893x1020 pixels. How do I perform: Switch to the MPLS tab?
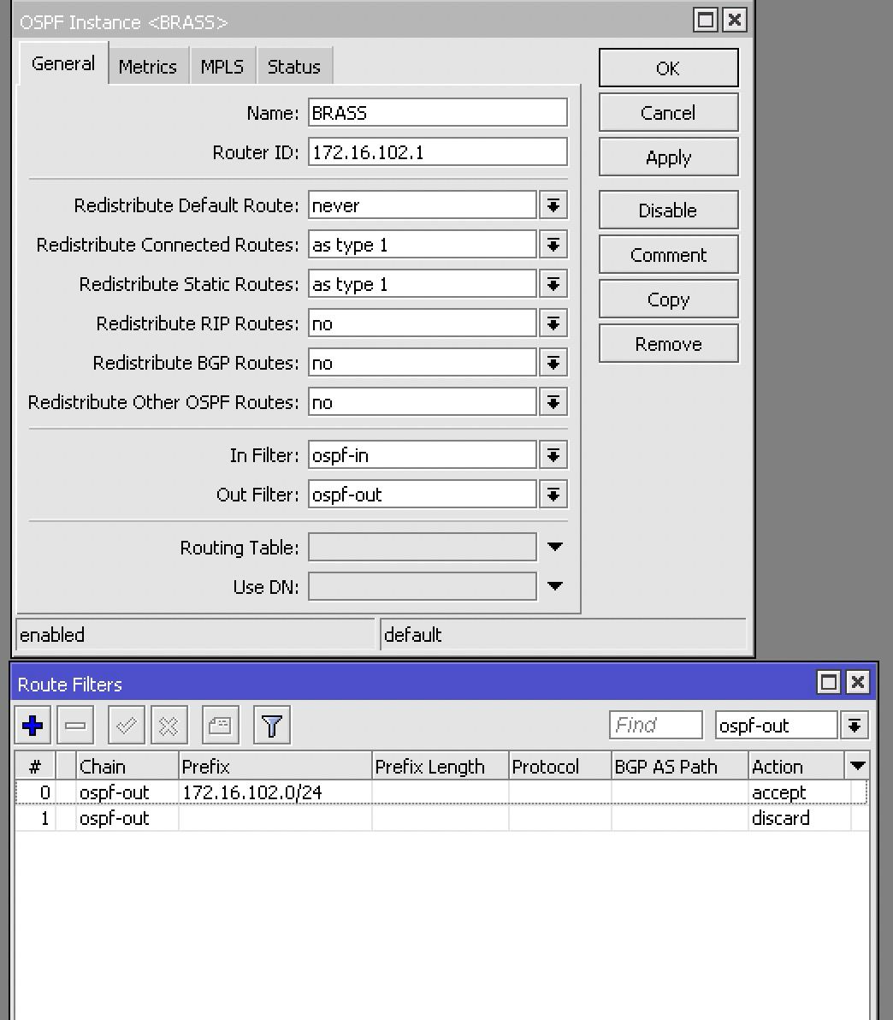click(x=222, y=67)
